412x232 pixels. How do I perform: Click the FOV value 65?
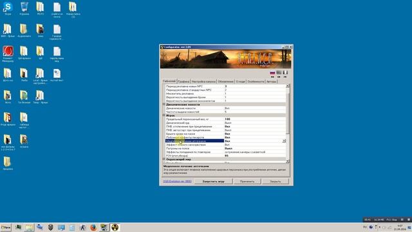(x=227, y=156)
